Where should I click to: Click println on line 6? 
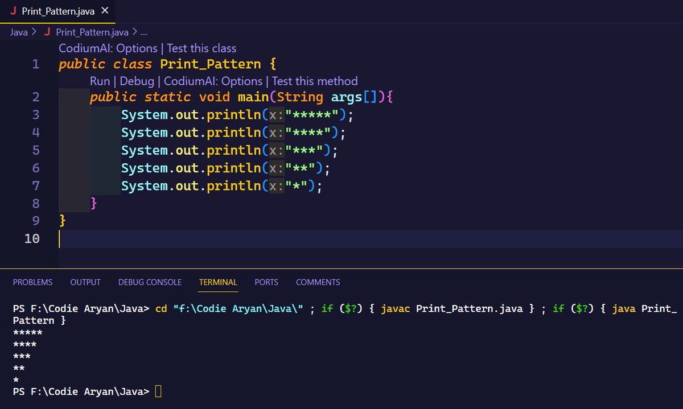(234, 168)
